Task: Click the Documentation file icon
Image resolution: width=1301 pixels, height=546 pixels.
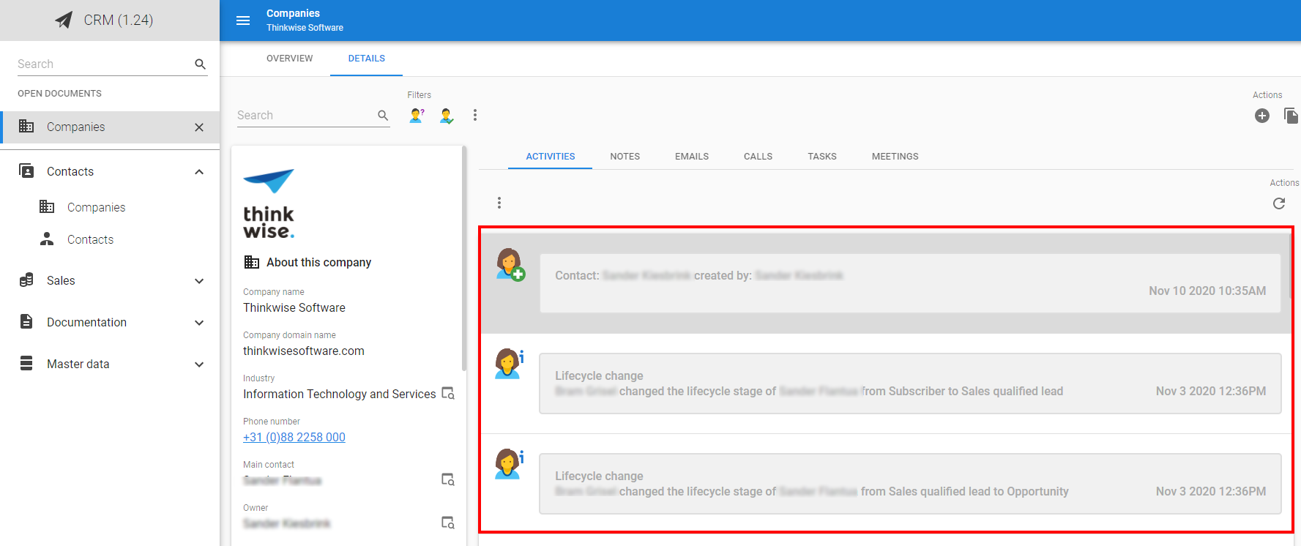Action: [26, 321]
